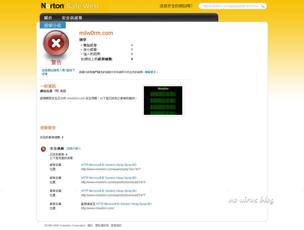Click the 服務條款 footer link
The width and height of the screenshot is (304, 230).
coord(117,225)
